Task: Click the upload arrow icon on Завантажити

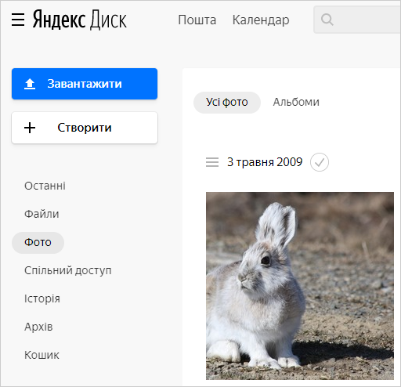Action: click(x=30, y=84)
